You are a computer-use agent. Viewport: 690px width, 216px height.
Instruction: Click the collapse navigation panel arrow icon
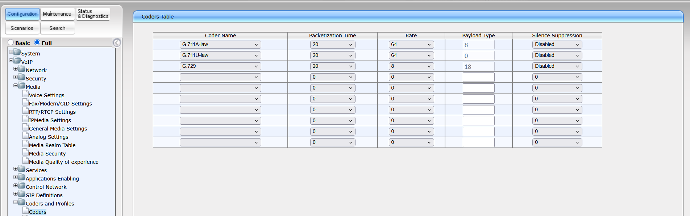[117, 43]
